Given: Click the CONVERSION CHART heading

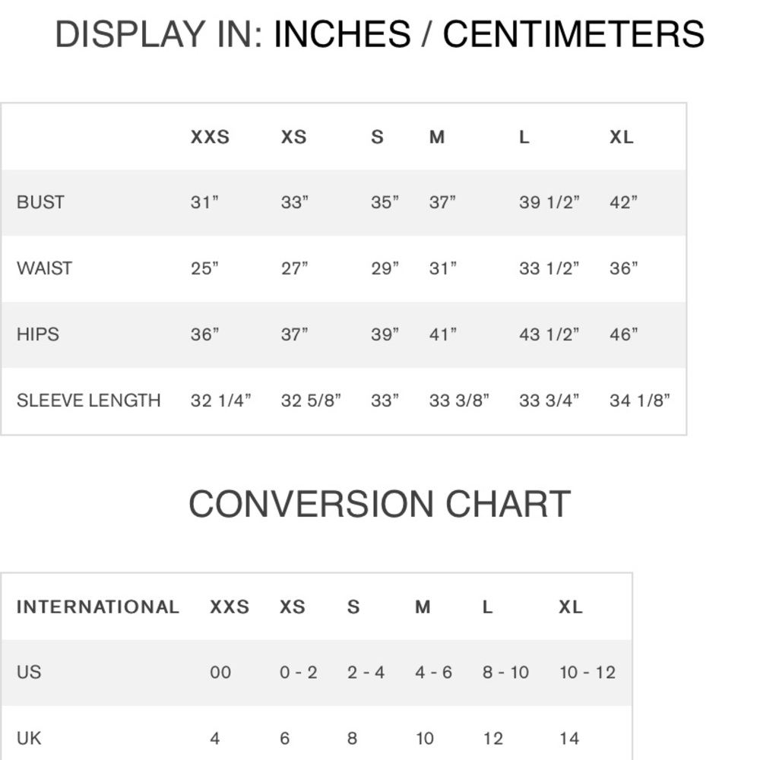Looking at the screenshot, I should click(x=379, y=504).
